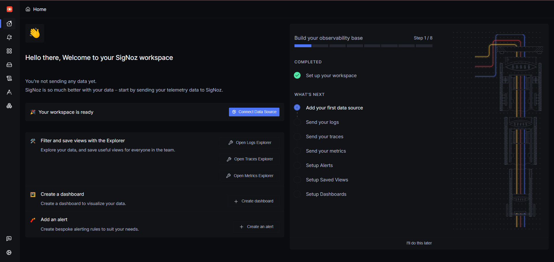Click the onboarding step progress bar
This screenshot has height=262, width=554.
pos(363,46)
